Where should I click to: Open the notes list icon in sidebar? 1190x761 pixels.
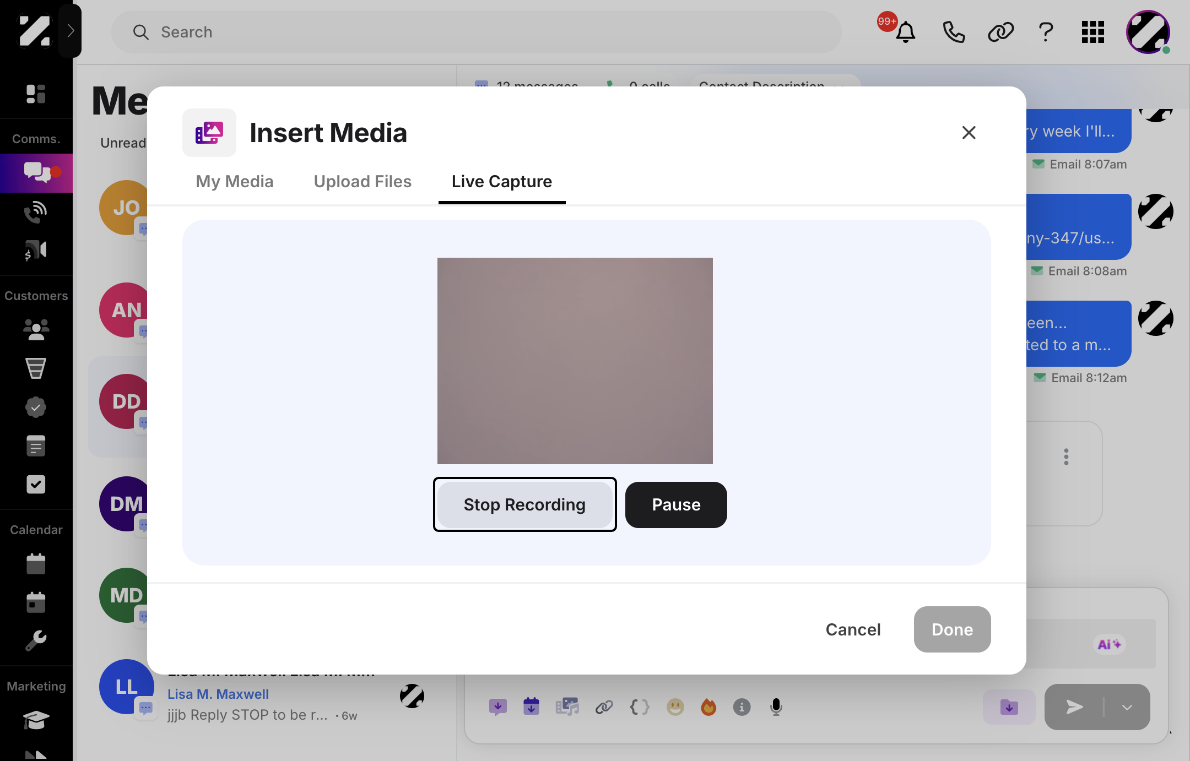(36, 445)
